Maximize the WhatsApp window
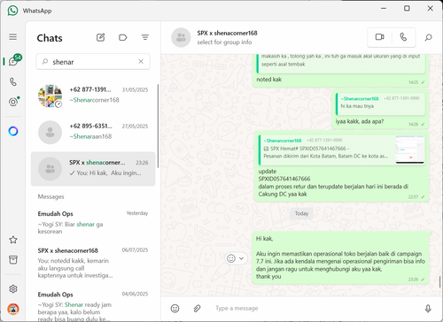The image size is (443, 322). pos(407,8)
